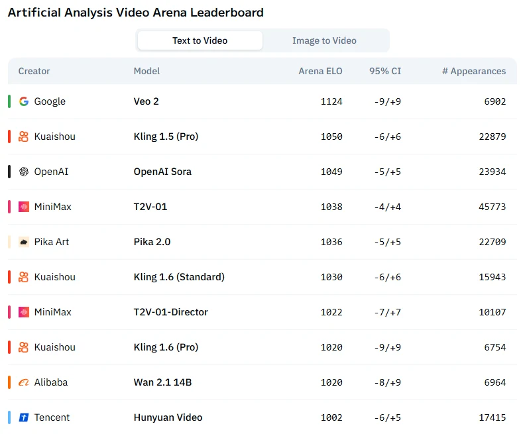
Task: Select the Kling 1.5 (Pro) model name
Action: click(x=166, y=136)
